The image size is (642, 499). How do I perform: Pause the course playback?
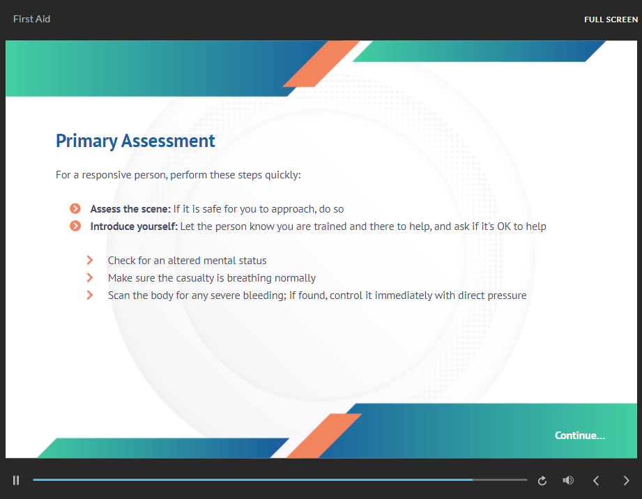tap(16, 480)
